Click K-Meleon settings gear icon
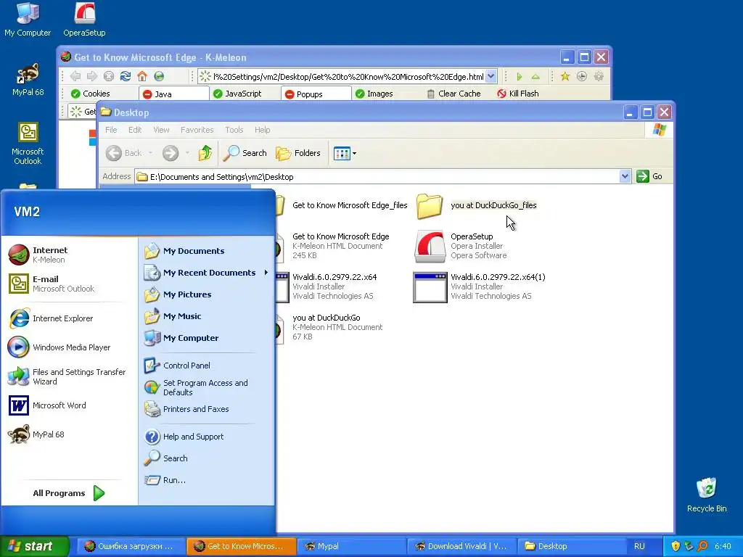Image resolution: width=743 pixels, height=557 pixels. [x=599, y=76]
